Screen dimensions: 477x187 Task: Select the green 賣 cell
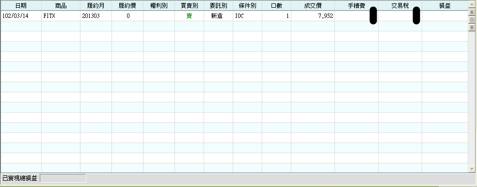(x=189, y=16)
